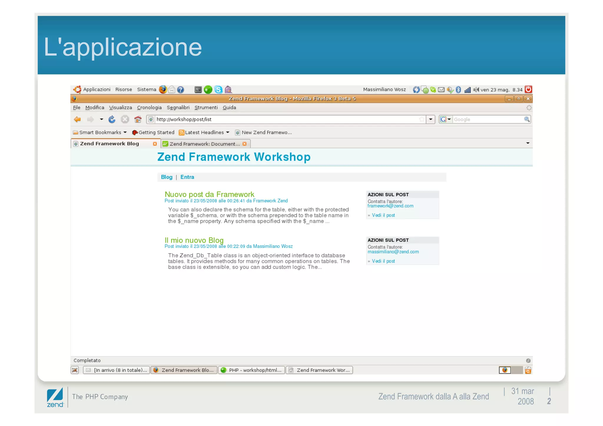Open the Getting Started bookmark
Image resolution: width=603 pixels, height=426 pixels.
[153, 132]
